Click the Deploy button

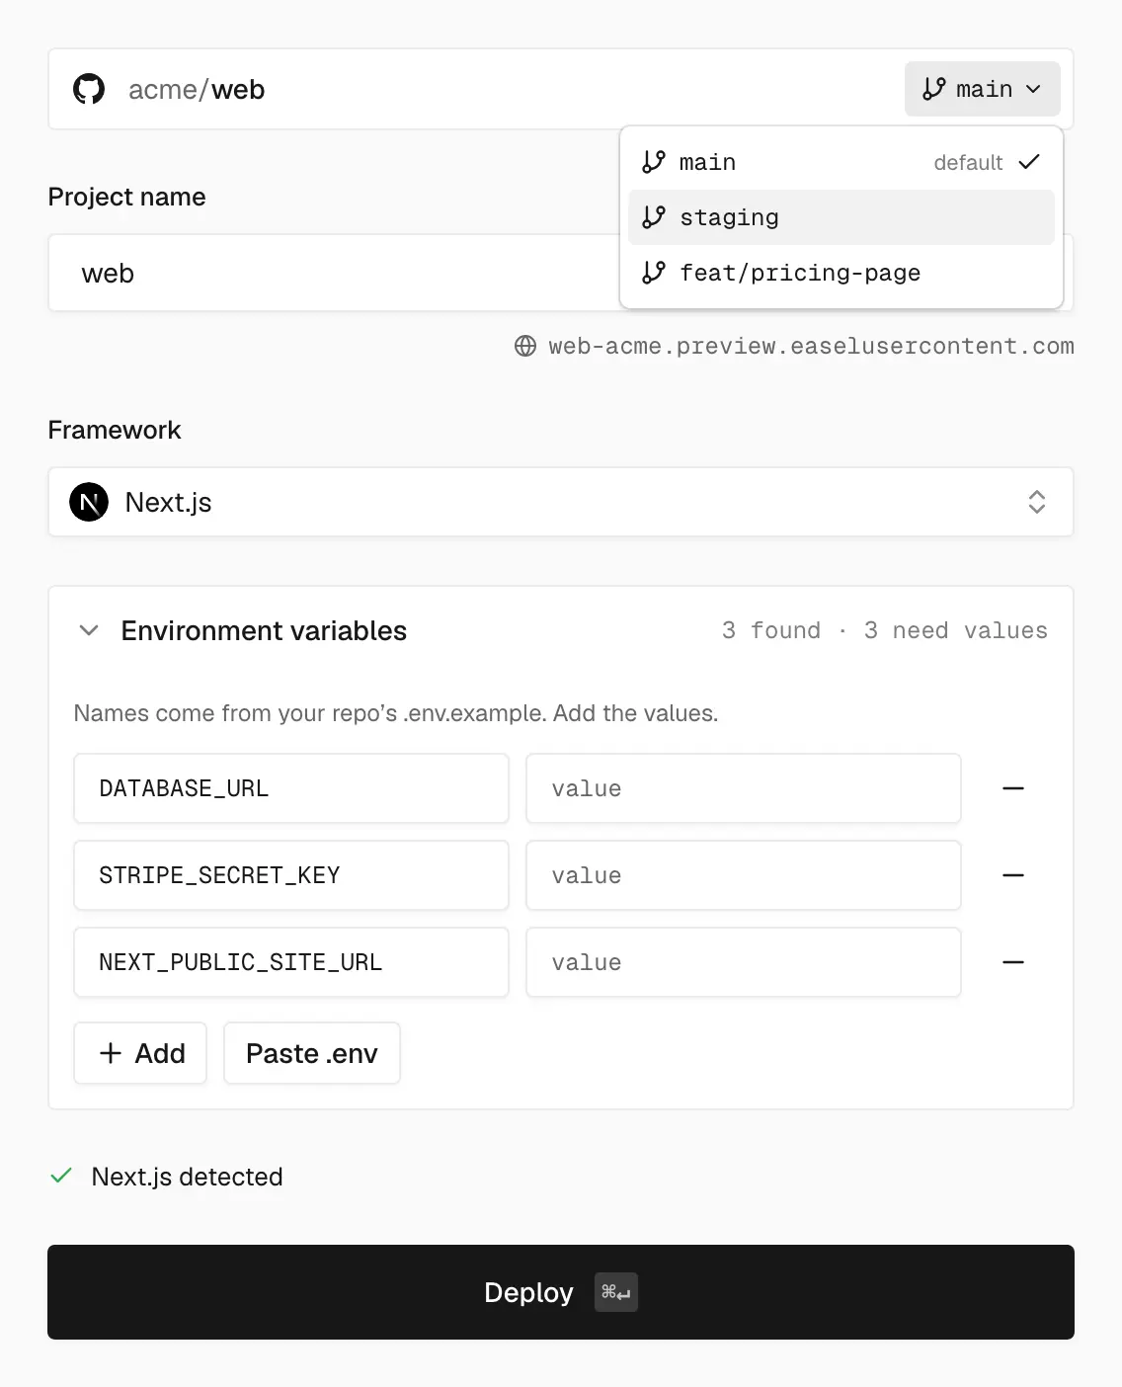[561, 1292]
